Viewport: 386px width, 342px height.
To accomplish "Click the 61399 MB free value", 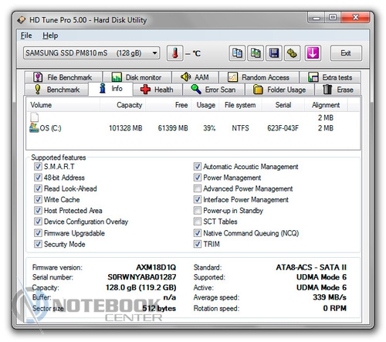I will pyautogui.click(x=173, y=128).
